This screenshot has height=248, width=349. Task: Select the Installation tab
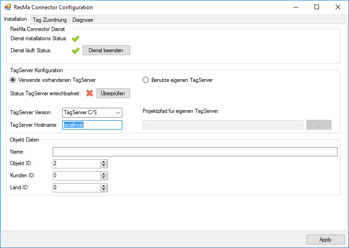(x=16, y=19)
